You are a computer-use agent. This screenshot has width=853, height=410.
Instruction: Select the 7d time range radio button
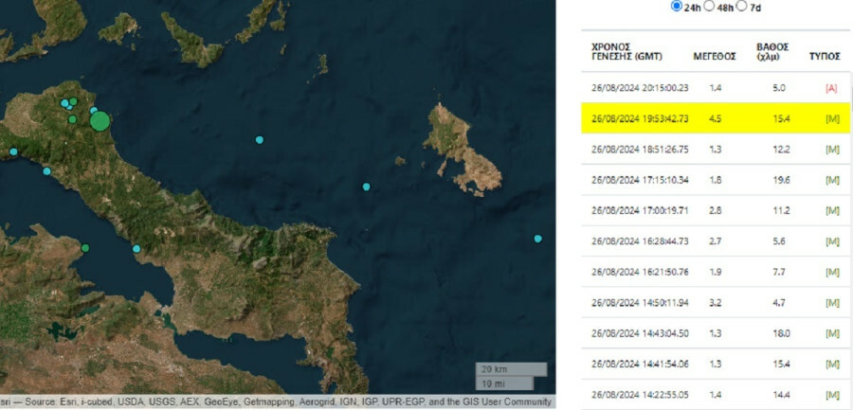pos(741,7)
